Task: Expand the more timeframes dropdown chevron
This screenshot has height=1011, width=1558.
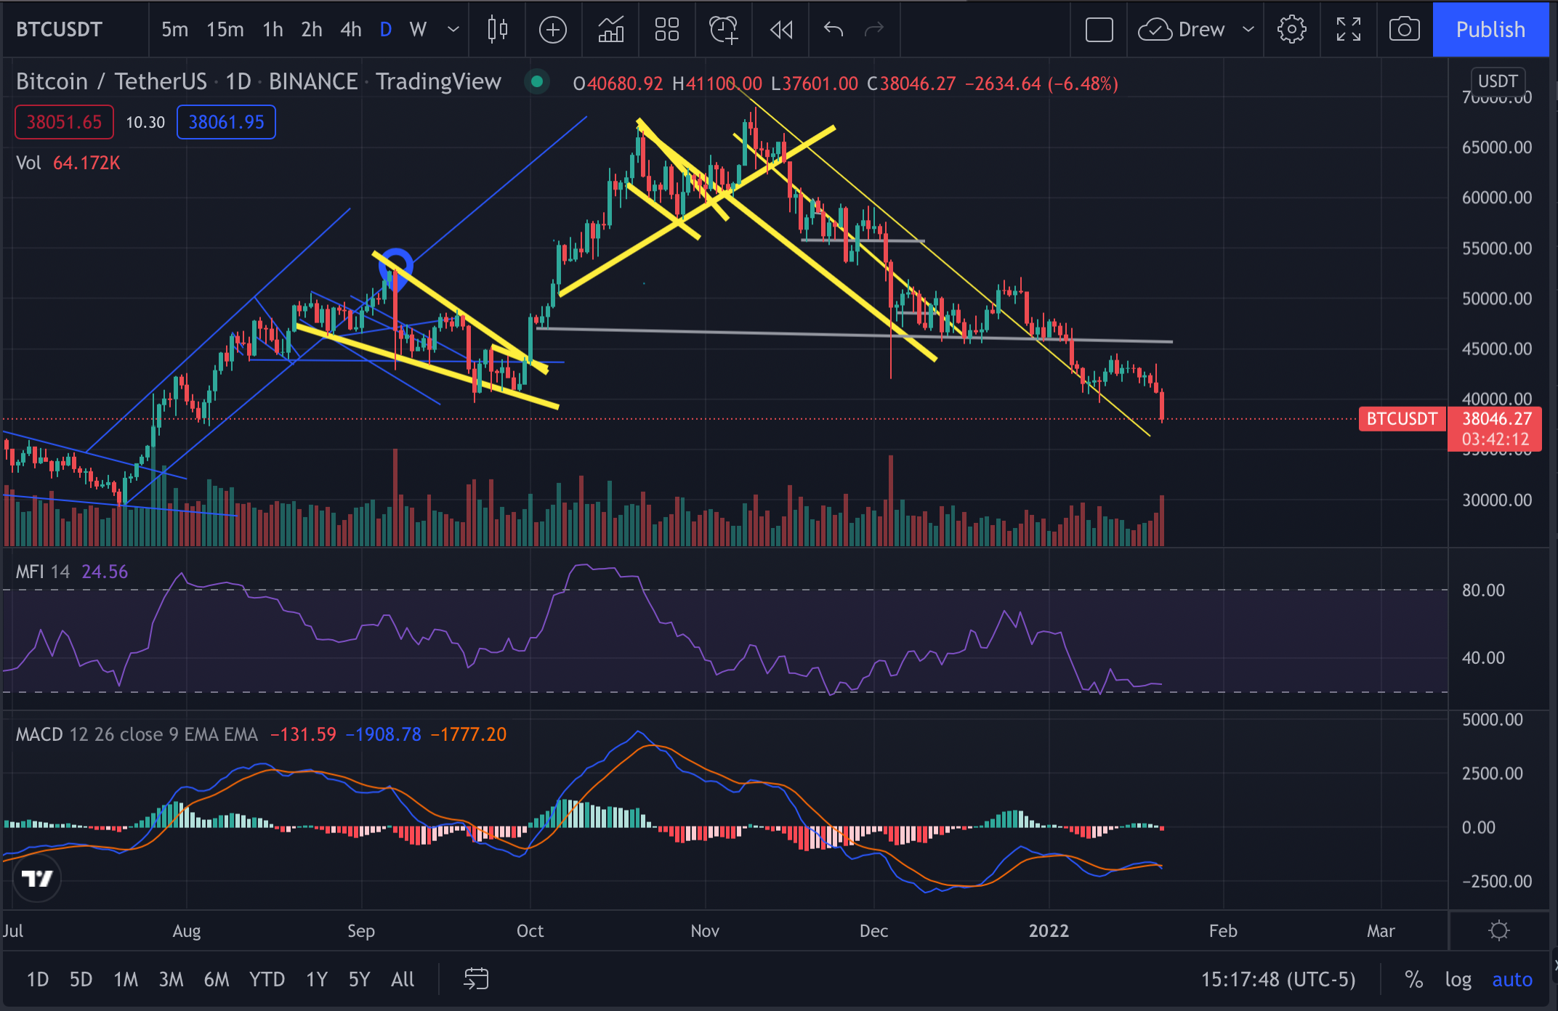Action: [453, 30]
